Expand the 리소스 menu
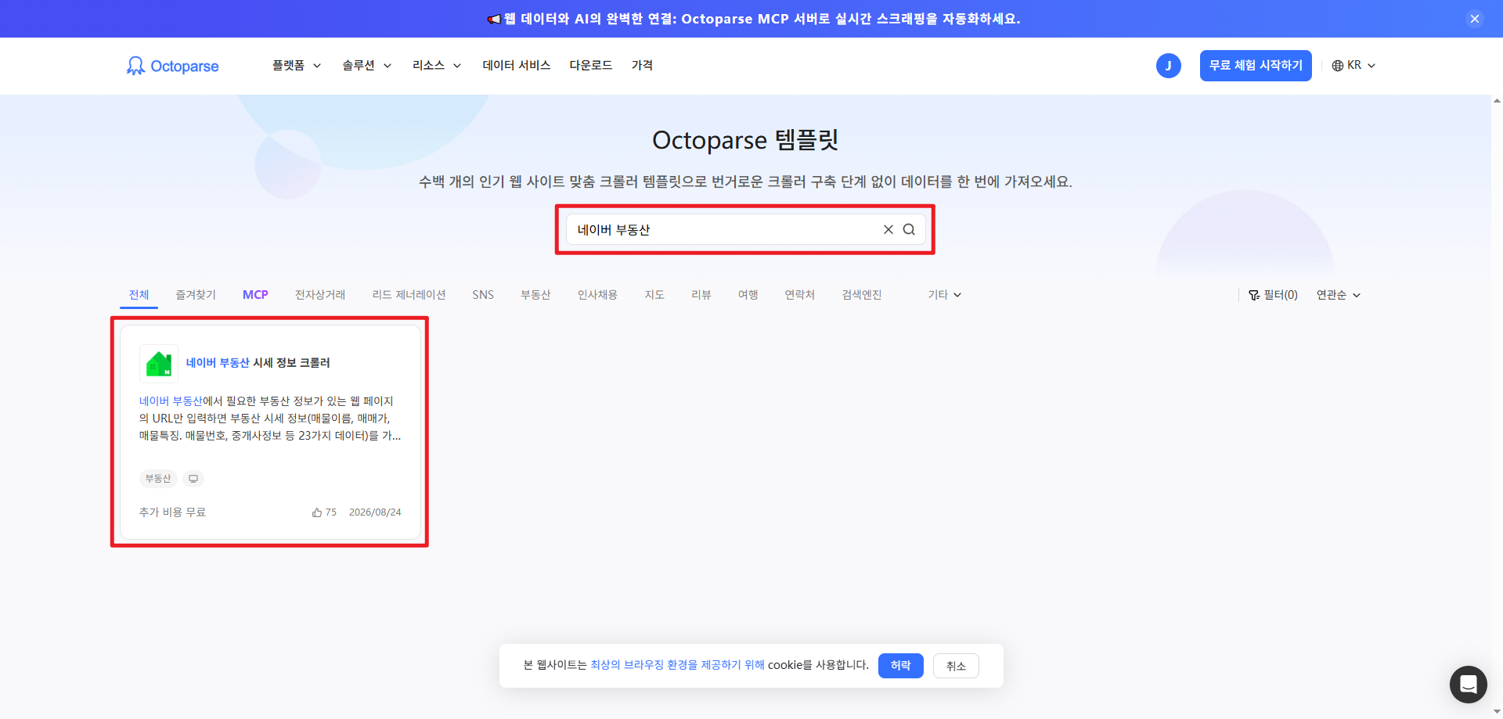 [x=437, y=66]
